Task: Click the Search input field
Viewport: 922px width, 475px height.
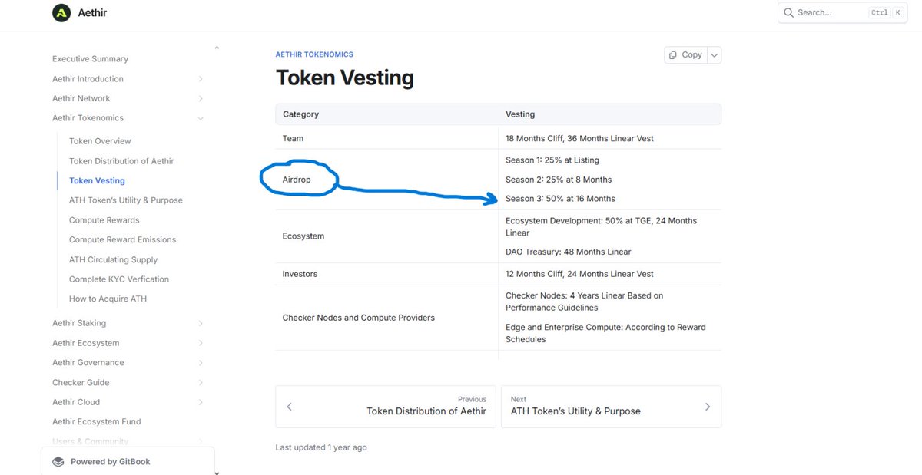Action: (x=843, y=12)
